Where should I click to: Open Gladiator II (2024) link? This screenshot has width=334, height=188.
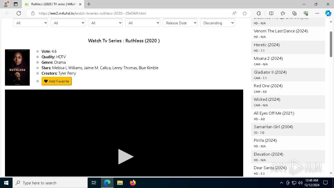(x=270, y=72)
